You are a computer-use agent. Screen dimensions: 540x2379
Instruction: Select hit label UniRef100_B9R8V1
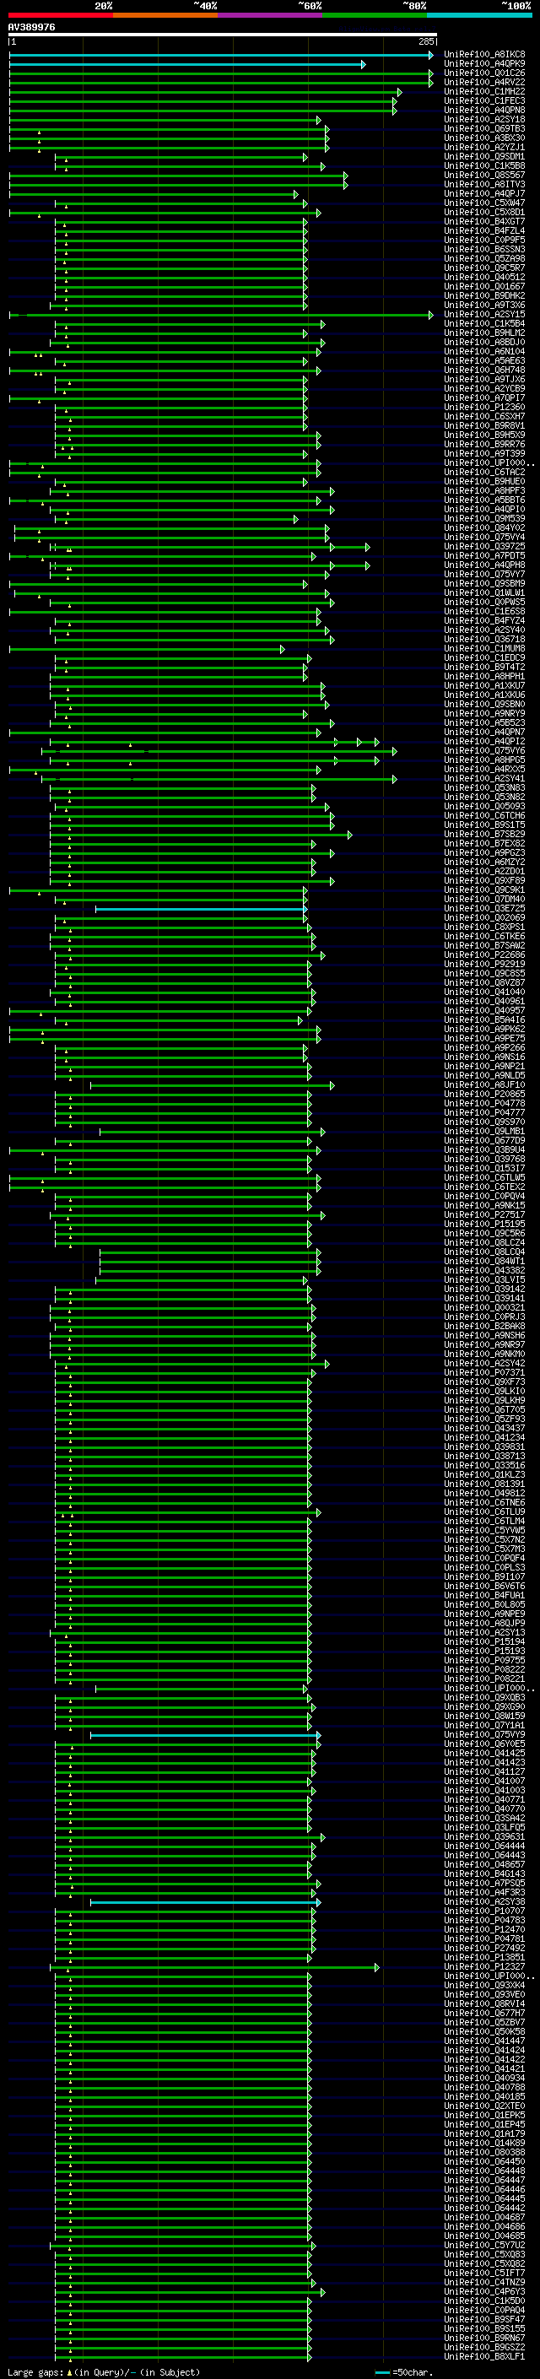484,425
